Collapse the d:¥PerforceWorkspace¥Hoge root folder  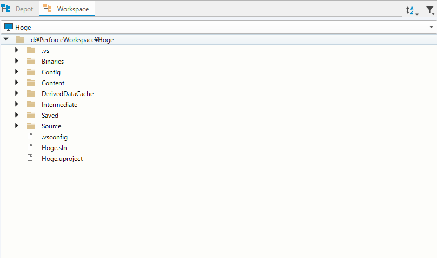6,39
